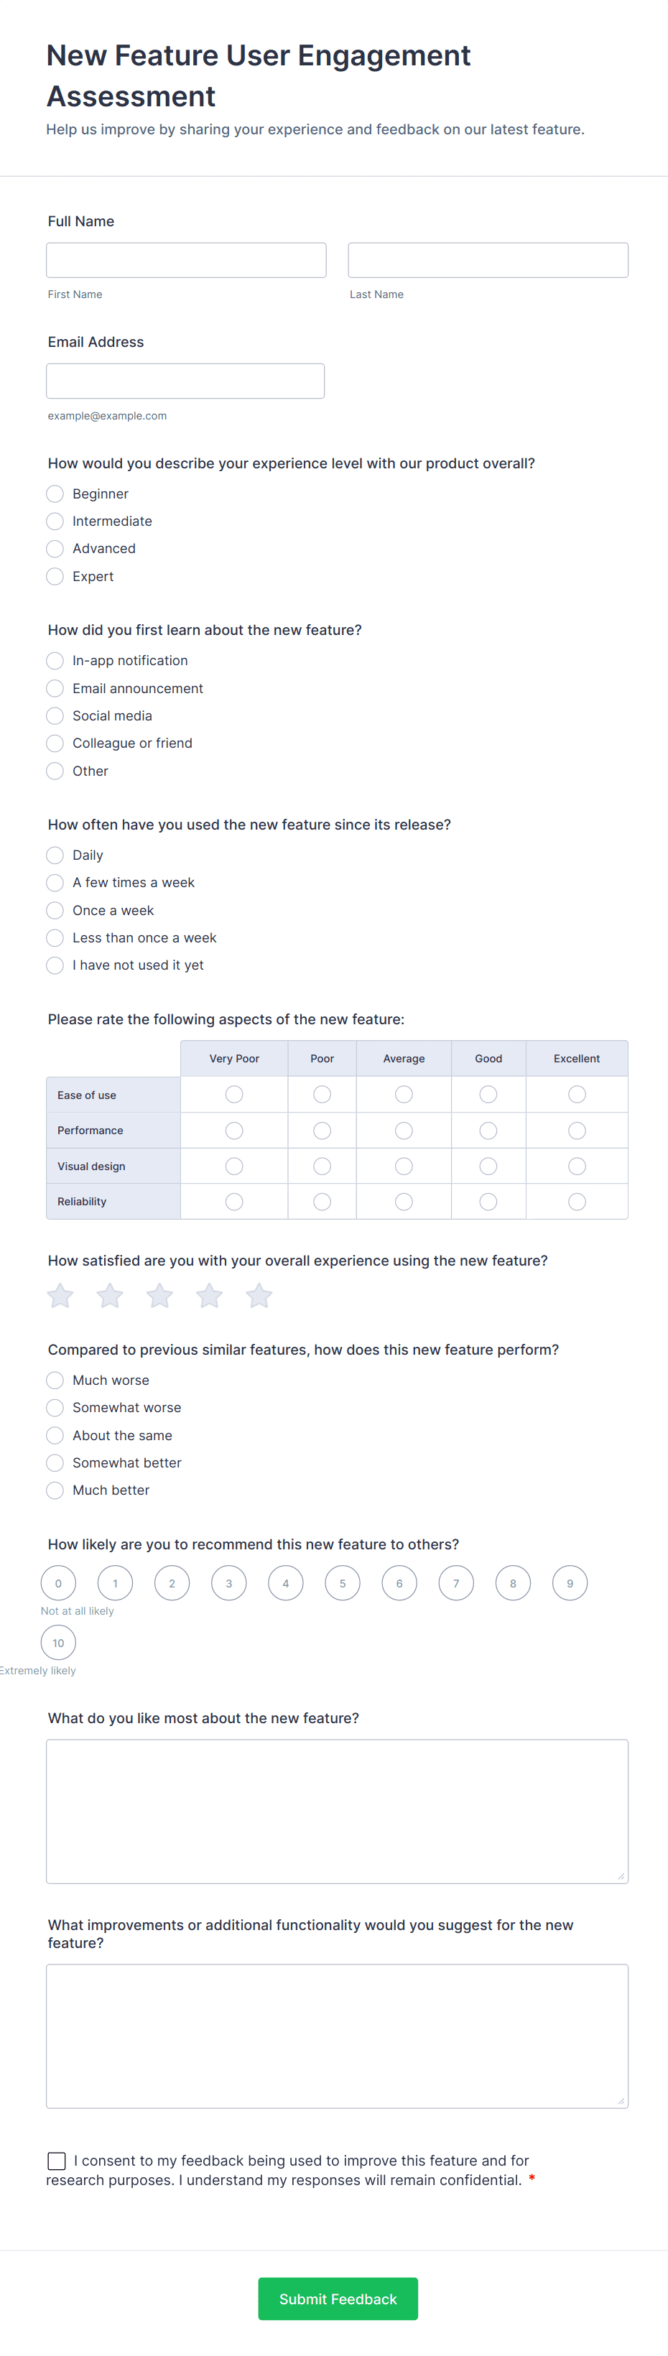Pick "Much better" comparison option
Screen dimensions: 668x2356
[55, 1490]
